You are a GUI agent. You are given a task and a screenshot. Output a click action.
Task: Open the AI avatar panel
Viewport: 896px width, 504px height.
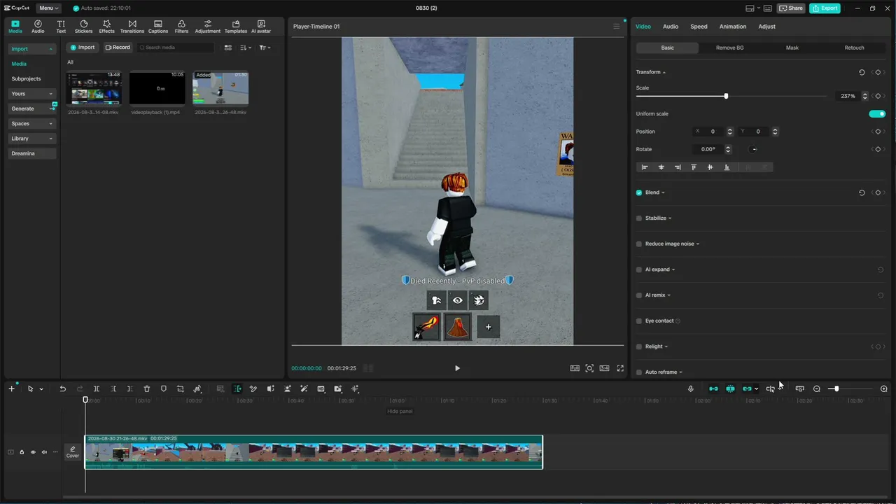click(x=261, y=27)
